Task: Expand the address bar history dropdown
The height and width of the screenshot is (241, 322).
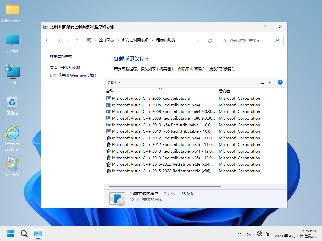Action: click(198, 40)
